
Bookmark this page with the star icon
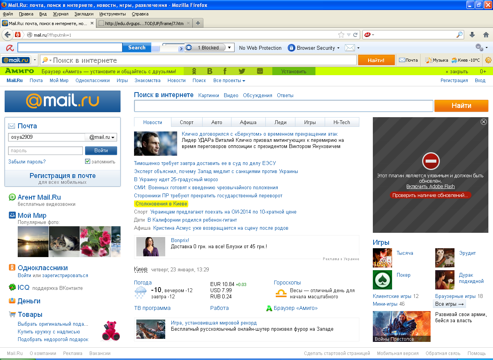pyautogui.click(x=341, y=35)
